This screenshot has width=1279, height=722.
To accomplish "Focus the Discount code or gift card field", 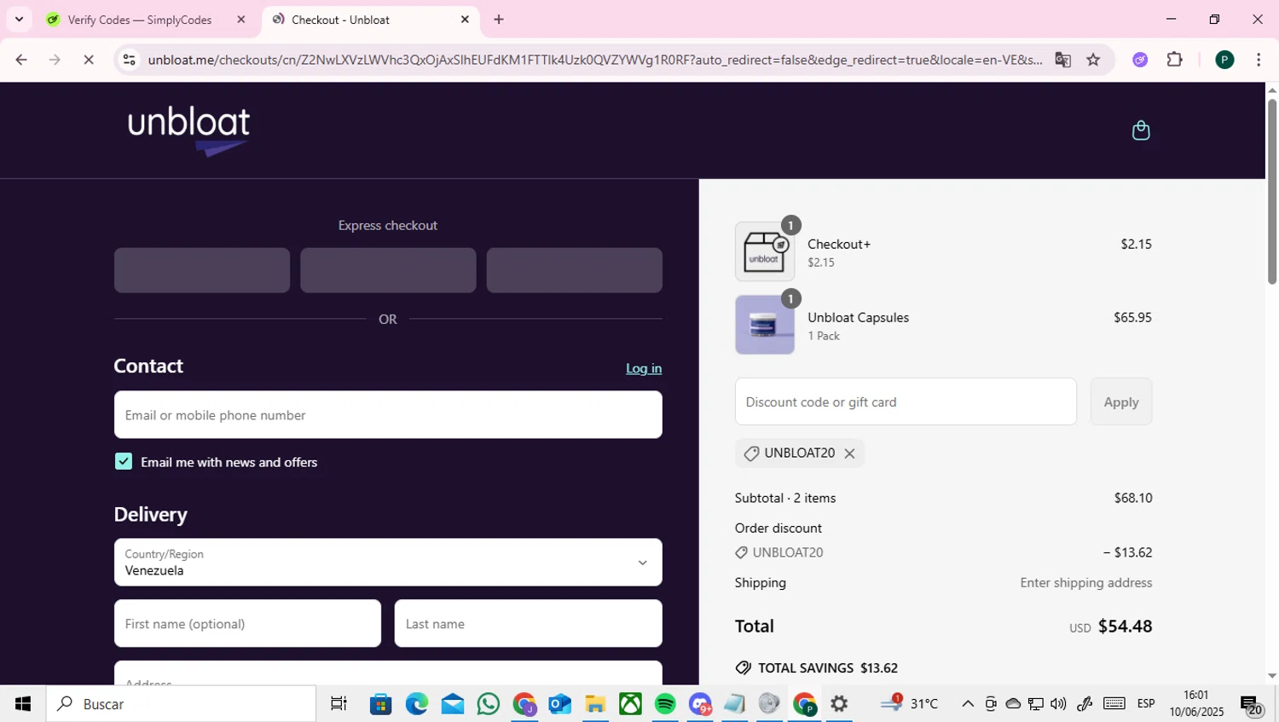I will 906,401.
